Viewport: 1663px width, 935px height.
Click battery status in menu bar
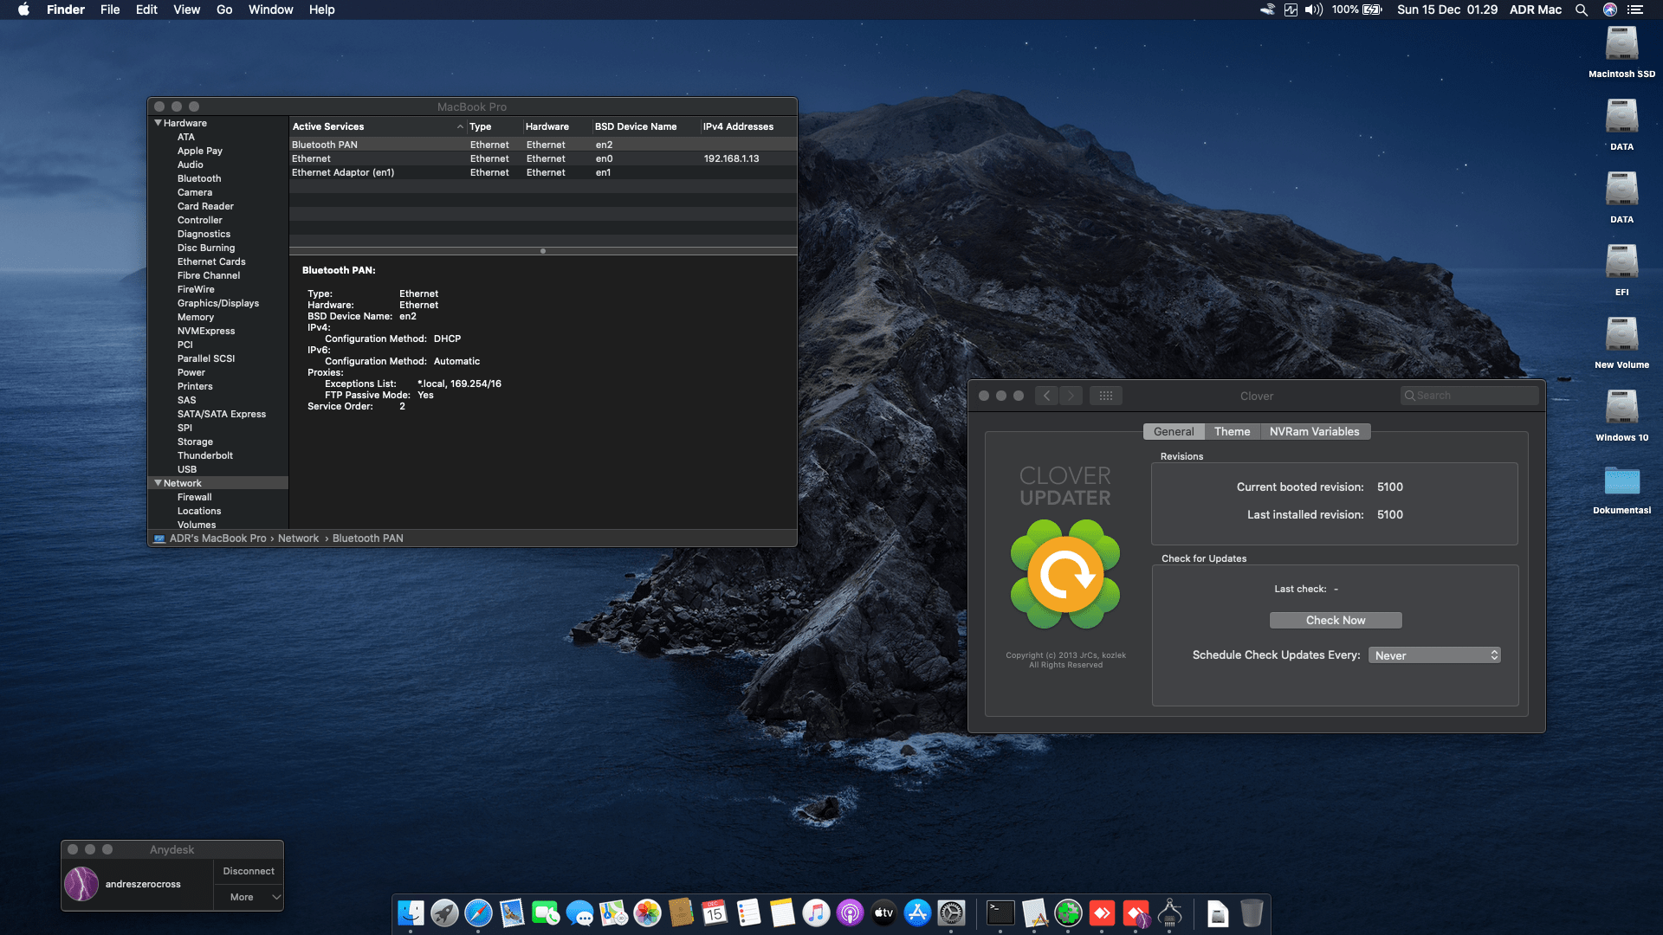click(x=1357, y=10)
